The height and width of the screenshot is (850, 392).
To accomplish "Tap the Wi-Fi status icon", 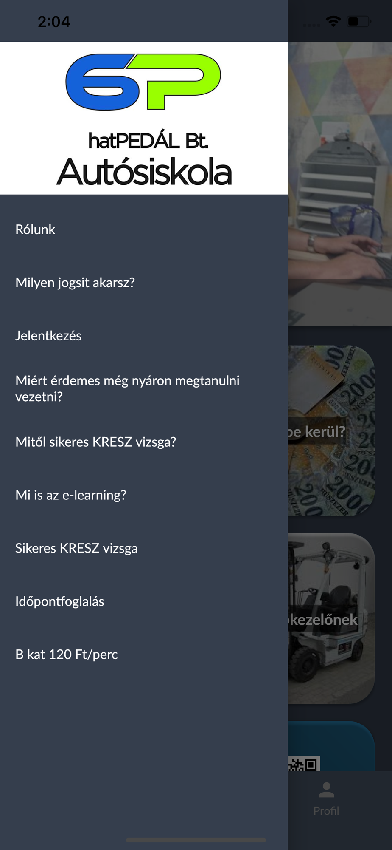I will tap(333, 21).
